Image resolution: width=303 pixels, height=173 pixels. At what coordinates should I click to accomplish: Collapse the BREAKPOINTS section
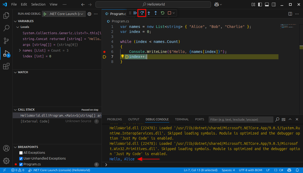point(15,147)
